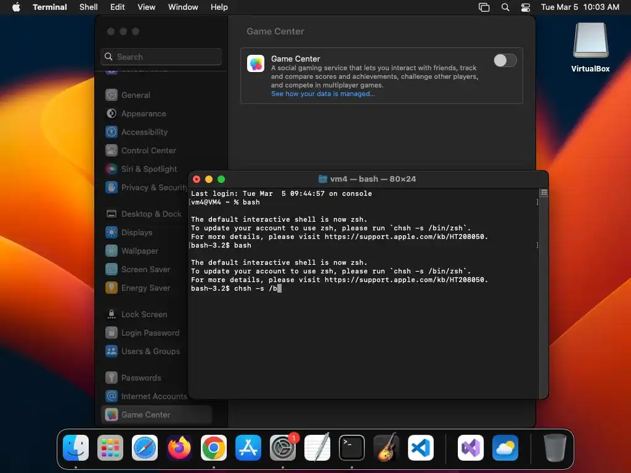Open Spotlight search in menu bar
631x473 pixels.
point(505,7)
